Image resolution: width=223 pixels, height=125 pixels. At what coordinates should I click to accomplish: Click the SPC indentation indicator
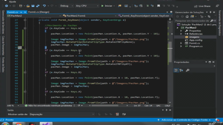tap(158, 106)
